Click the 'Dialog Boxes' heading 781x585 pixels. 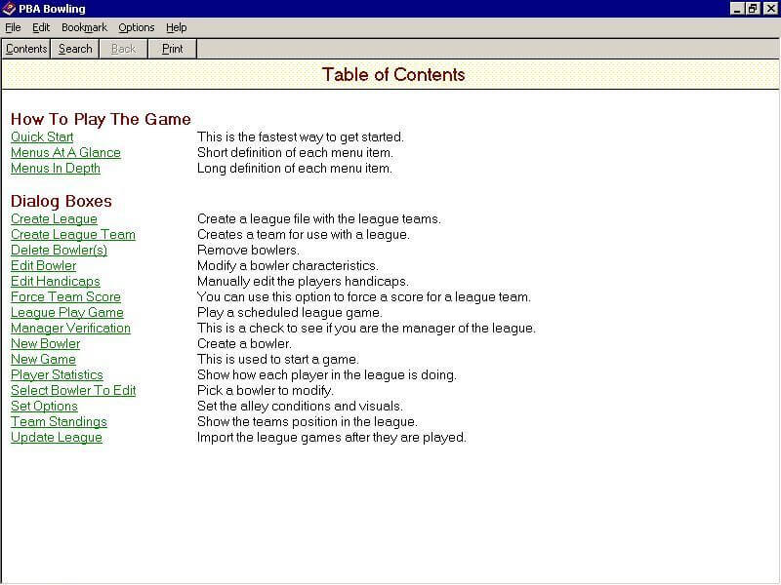coord(62,201)
